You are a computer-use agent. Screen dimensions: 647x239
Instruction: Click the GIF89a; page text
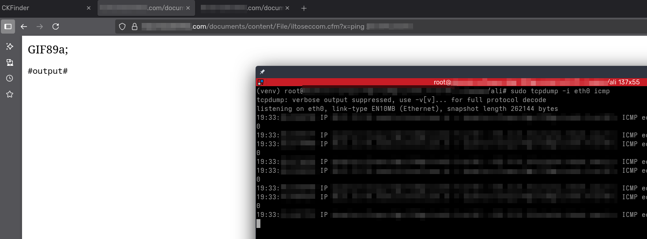[x=48, y=50]
